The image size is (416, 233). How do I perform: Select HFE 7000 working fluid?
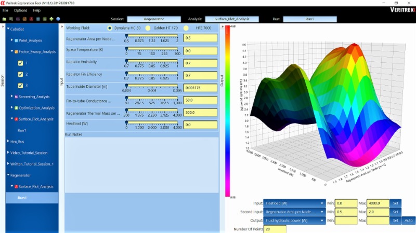[186, 28]
